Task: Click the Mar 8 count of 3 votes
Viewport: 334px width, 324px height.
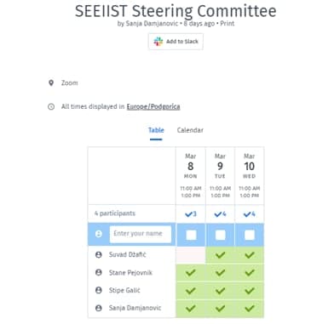Action: [x=191, y=214]
